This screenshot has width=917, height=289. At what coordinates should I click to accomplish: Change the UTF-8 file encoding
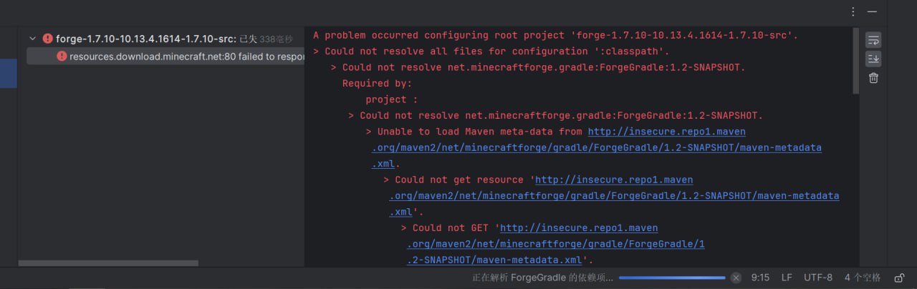point(818,278)
